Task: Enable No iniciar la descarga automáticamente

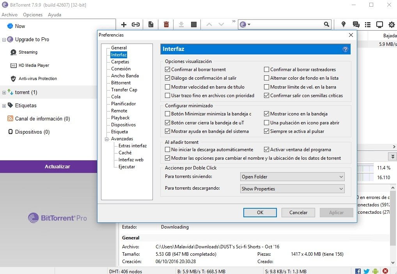Action: pyautogui.click(x=167, y=149)
